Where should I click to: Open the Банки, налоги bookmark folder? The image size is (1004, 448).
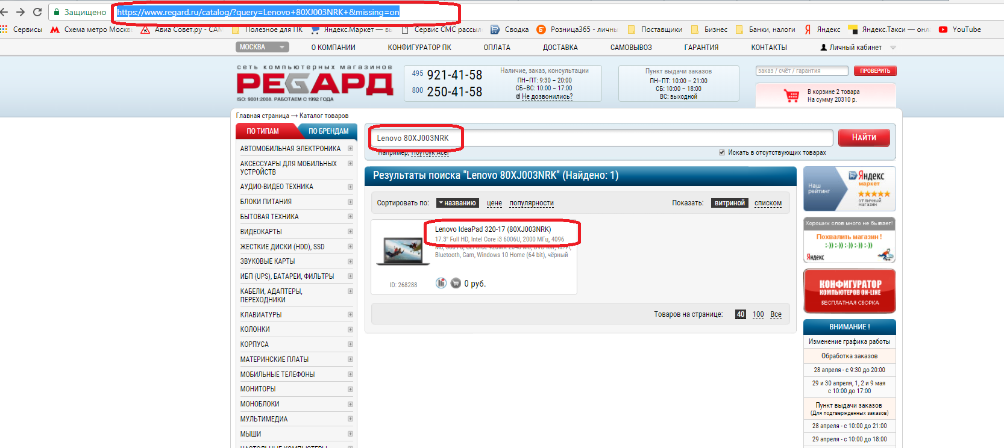[x=765, y=30]
